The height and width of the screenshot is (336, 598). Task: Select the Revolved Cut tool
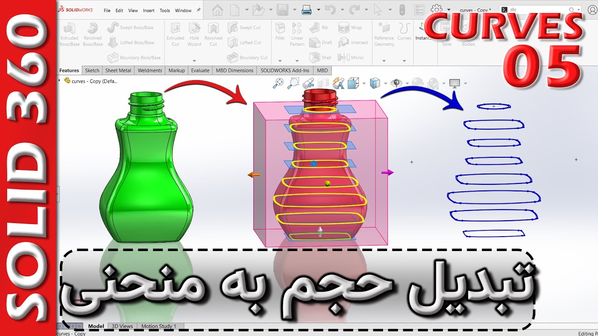[x=214, y=35]
